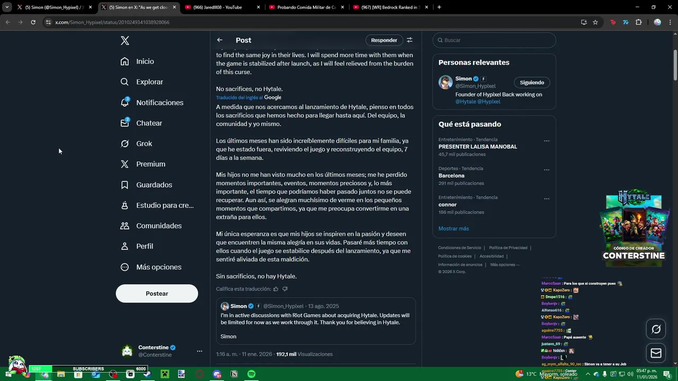Open the @Hytale mention link
The image size is (678, 381).
point(466,102)
